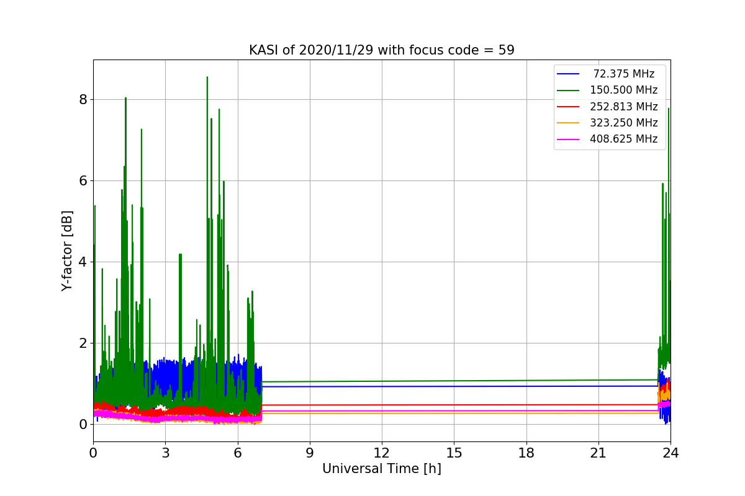Click x-axis tick label 12
Screen dimensions: 745x496
click(382, 453)
